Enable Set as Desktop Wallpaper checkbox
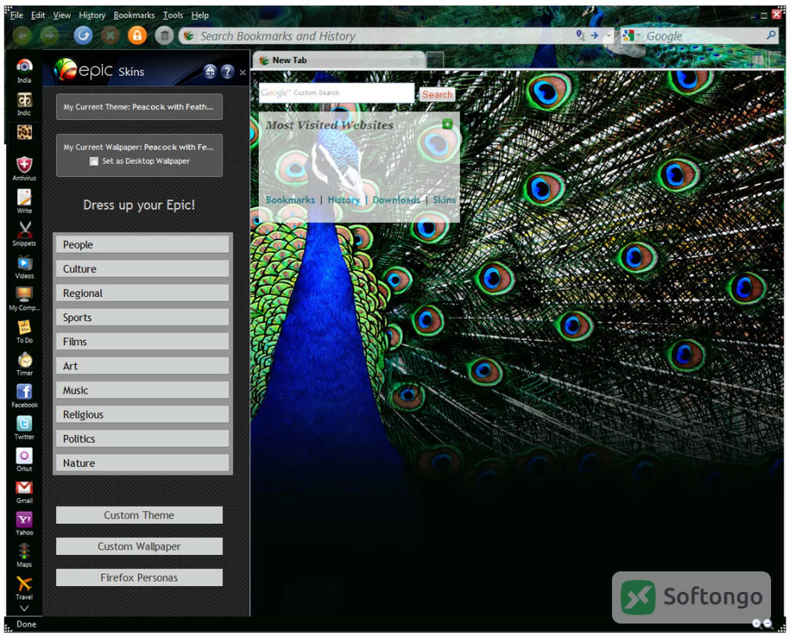Screen dimensions: 795x643 [94, 161]
